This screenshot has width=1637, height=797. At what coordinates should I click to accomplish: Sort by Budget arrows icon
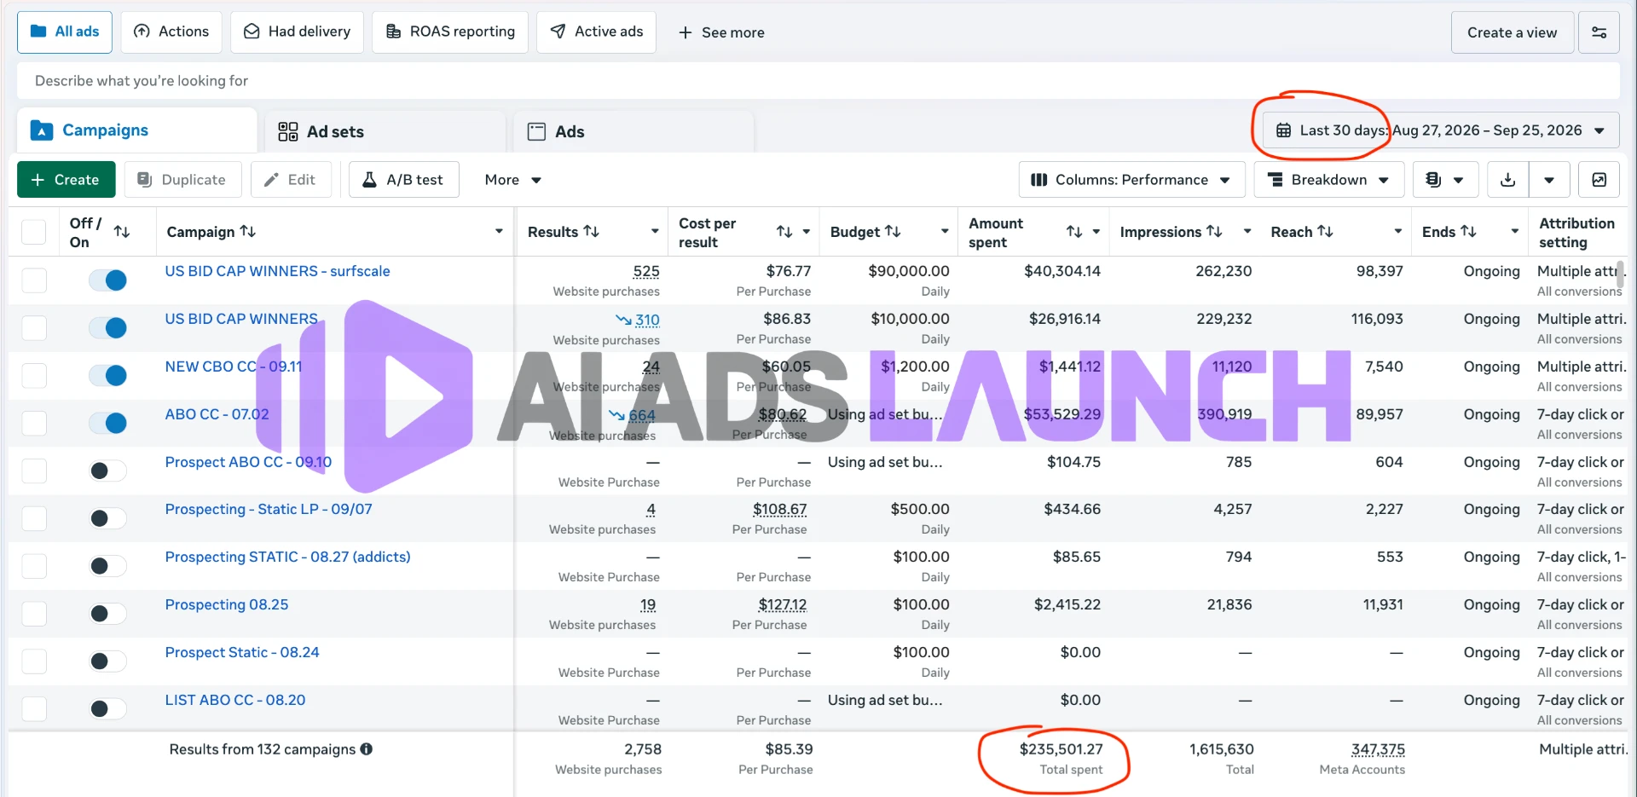(x=893, y=232)
